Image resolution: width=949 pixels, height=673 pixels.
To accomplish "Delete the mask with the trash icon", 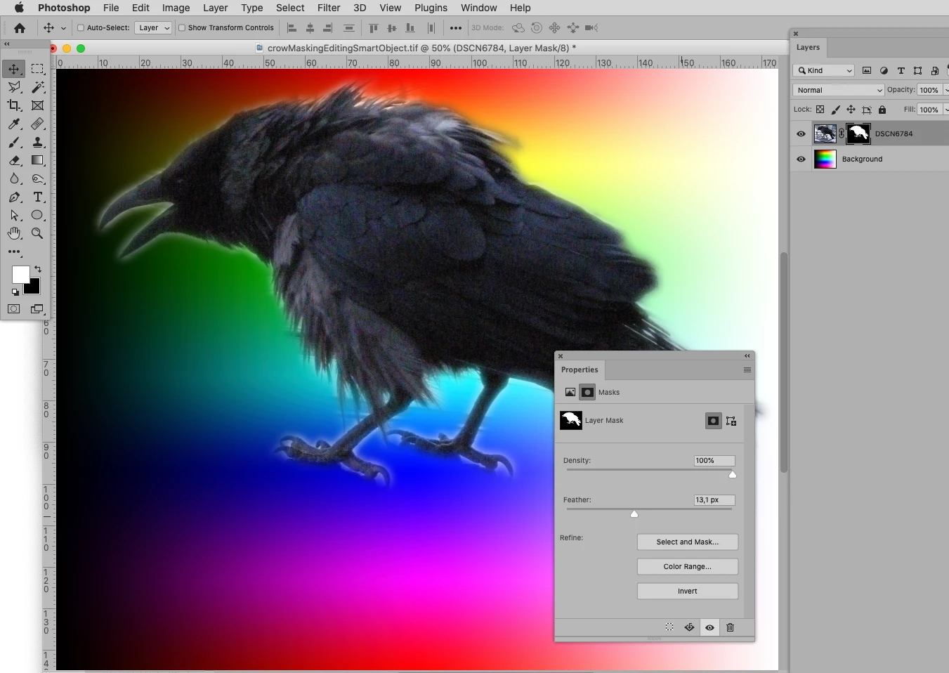I will tap(730, 627).
